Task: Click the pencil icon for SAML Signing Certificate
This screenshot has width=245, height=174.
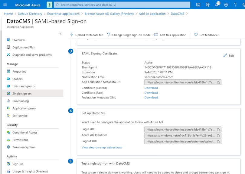Action: click(x=225, y=55)
